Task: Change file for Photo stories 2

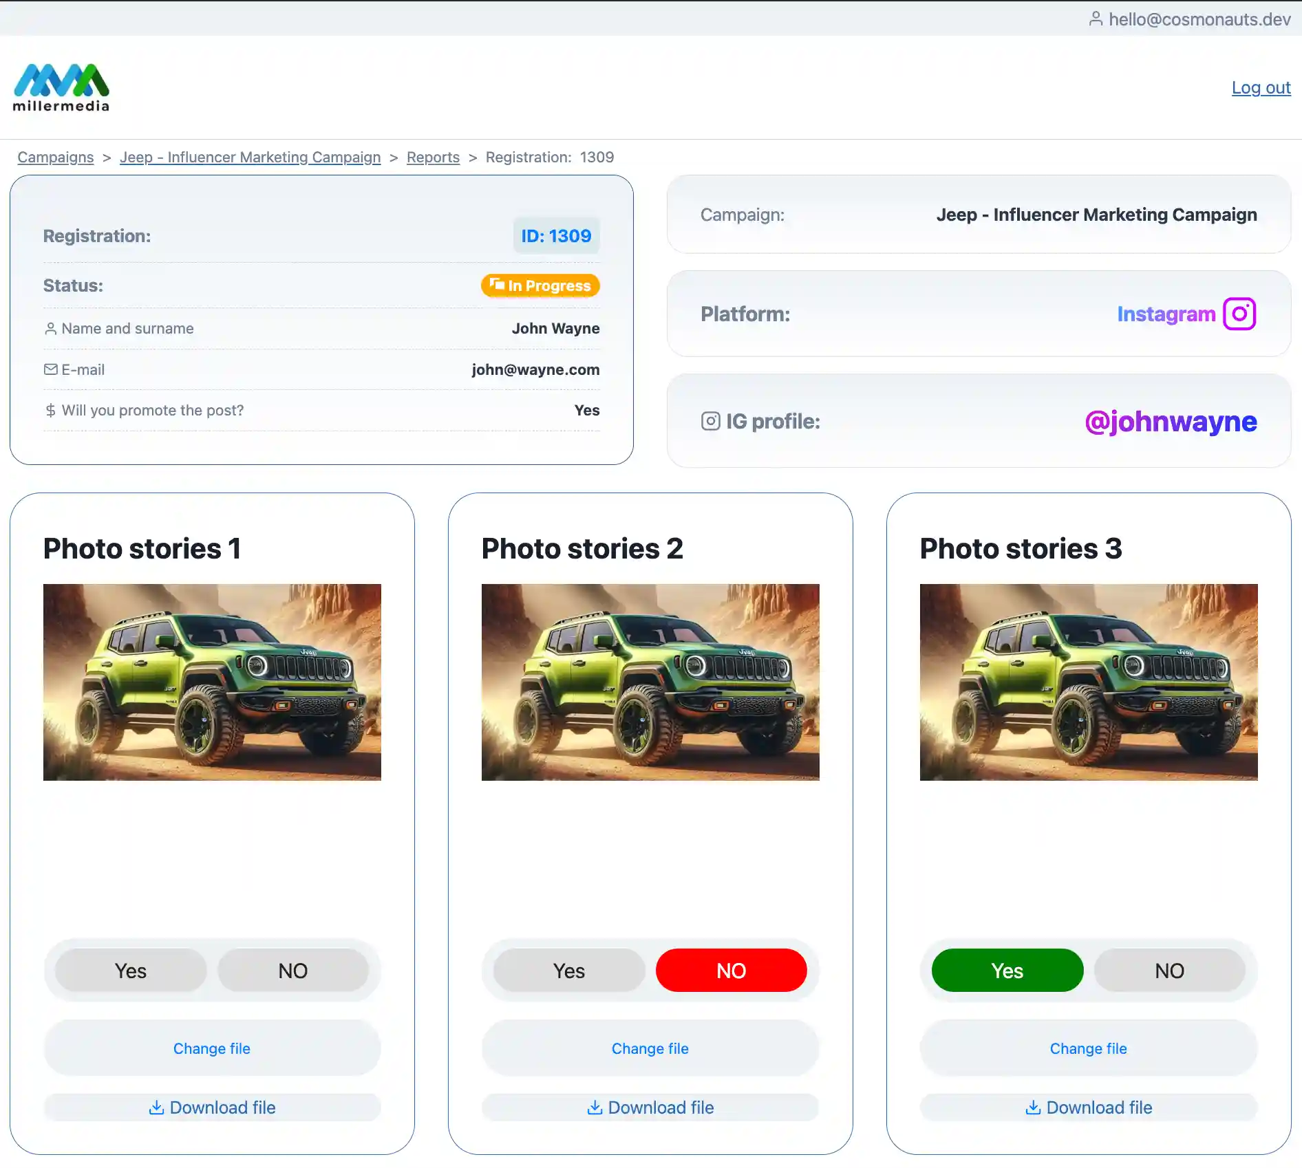Action: point(650,1048)
